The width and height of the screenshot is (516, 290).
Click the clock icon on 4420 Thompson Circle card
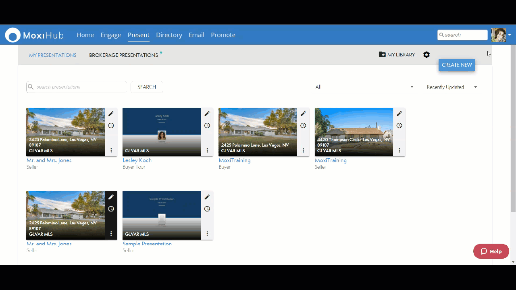point(399,126)
